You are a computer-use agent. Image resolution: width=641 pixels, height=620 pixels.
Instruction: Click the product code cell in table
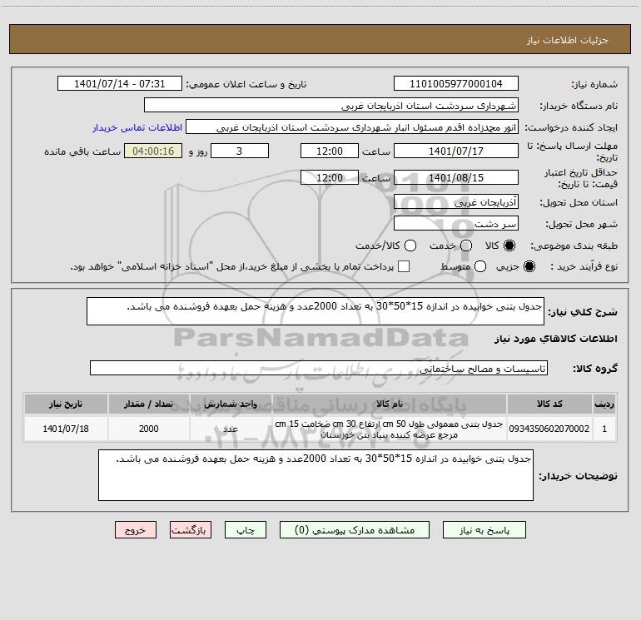[x=549, y=429]
